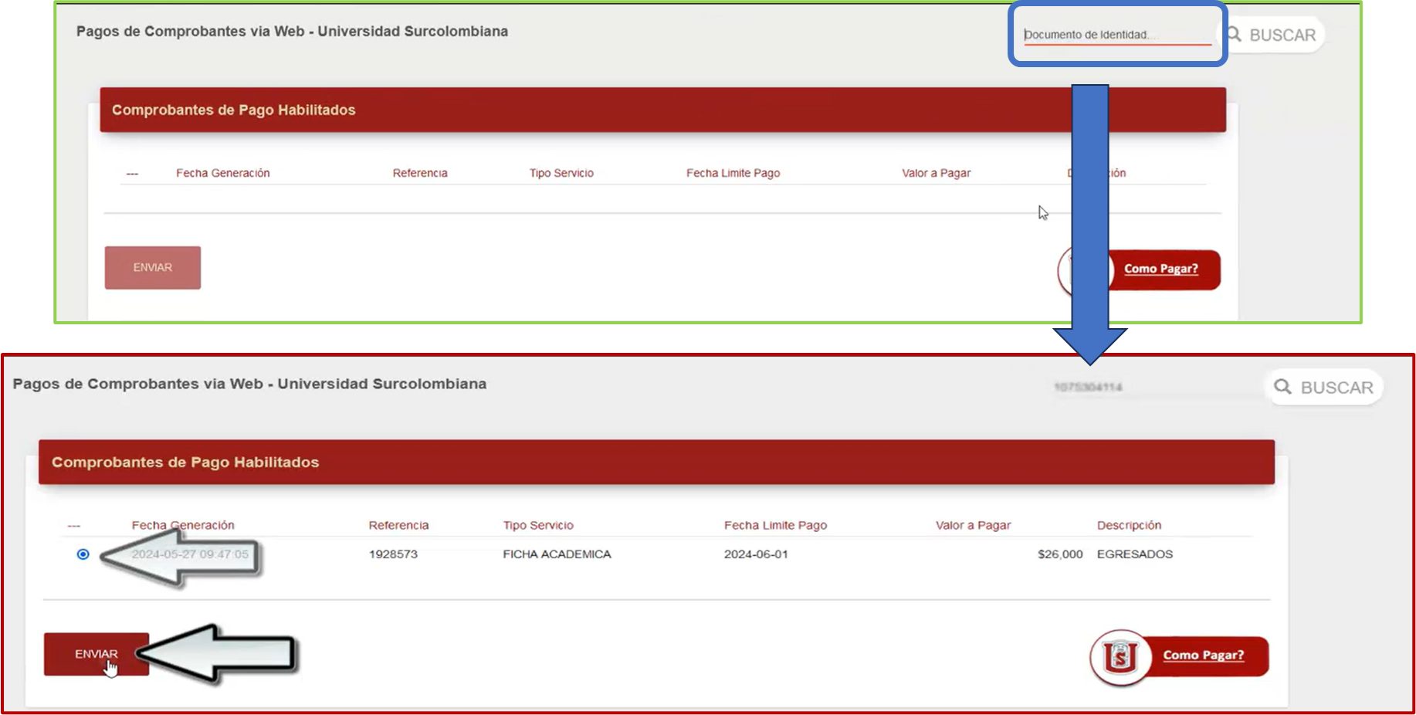1416x715 pixels.
Task: Select the radio button for reference 1928573
Action: pos(83,554)
